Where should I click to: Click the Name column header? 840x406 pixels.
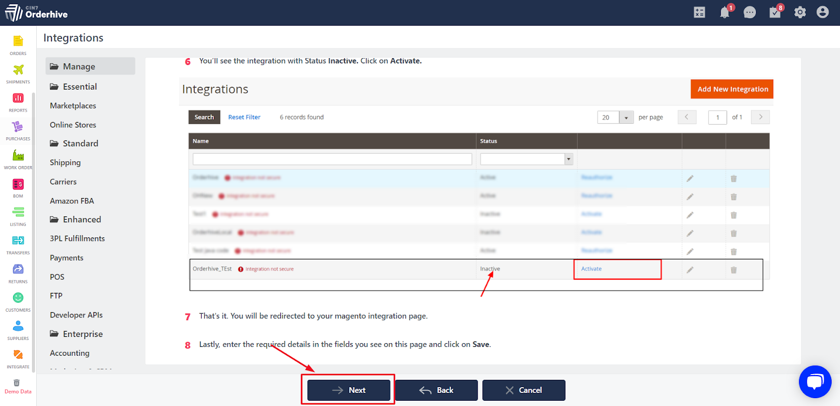332,141
